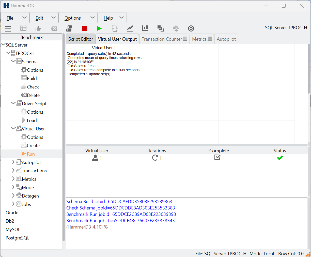Stop virtual users with red square button
Viewport: 311px width, 257px height.
point(84,28)
